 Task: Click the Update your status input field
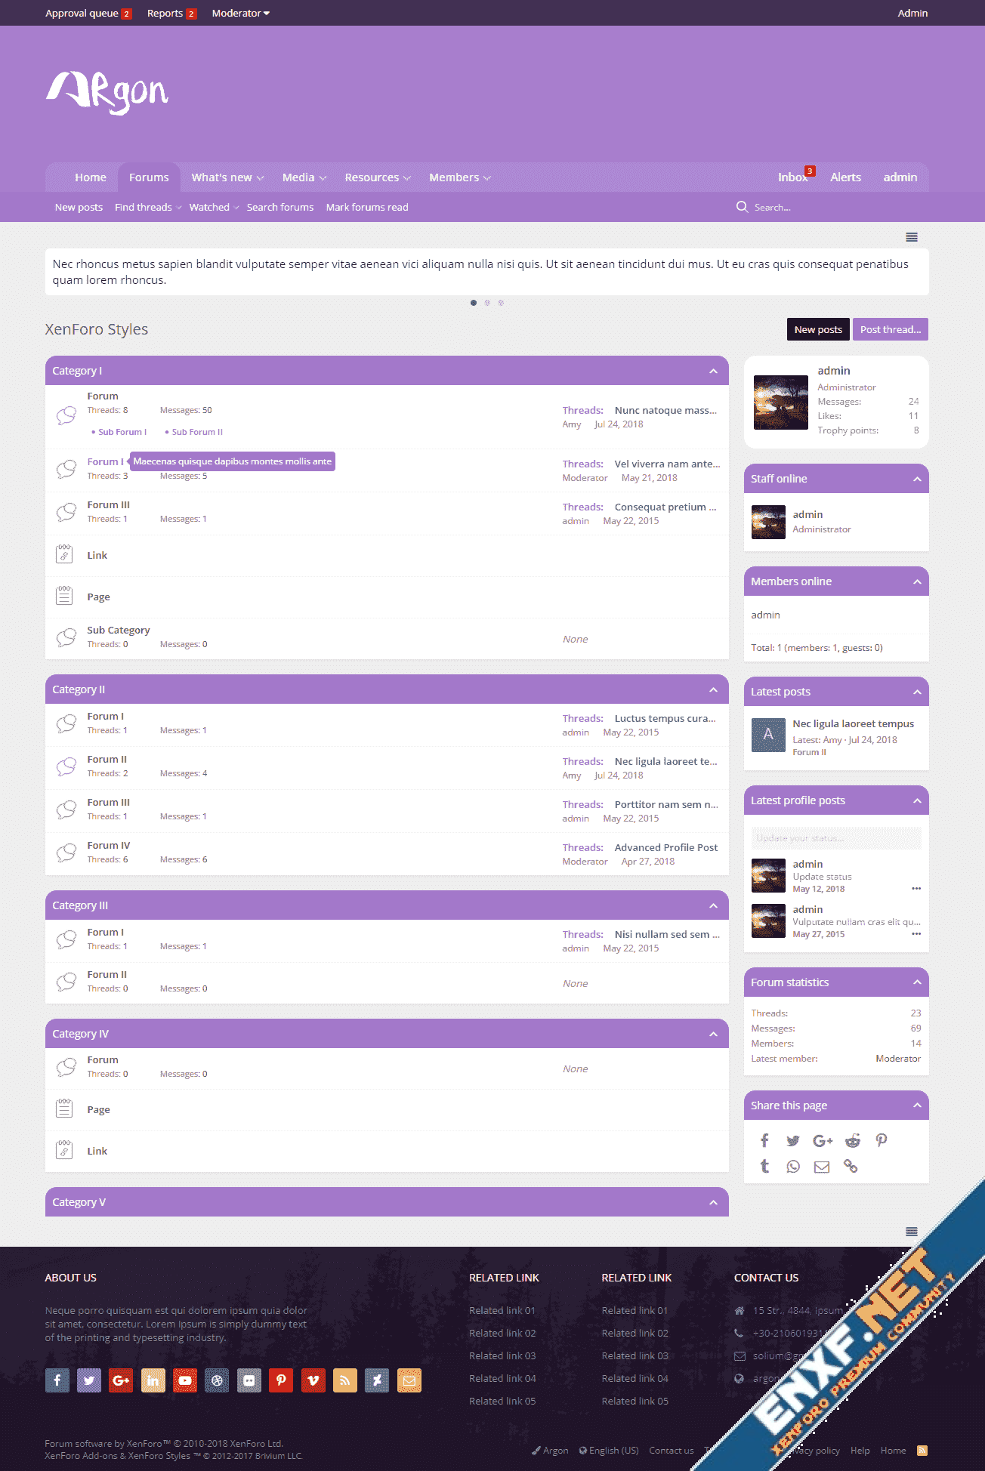coord(835,838)
